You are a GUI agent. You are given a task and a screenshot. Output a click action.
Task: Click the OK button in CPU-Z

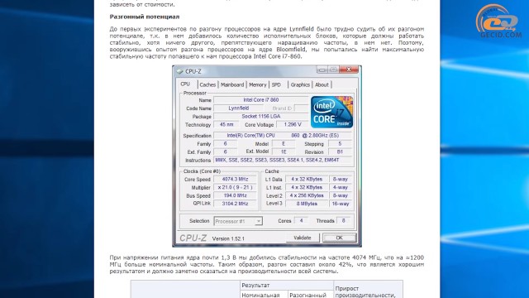(x=339, y=238)
